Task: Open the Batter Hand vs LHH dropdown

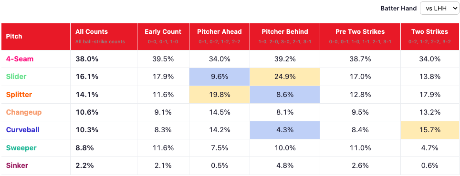Action: [439, 9]
